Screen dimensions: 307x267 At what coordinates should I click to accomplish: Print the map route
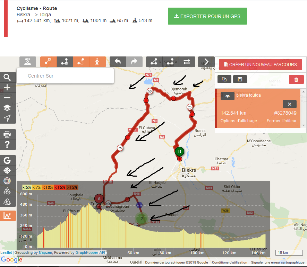pyautogui.click(x=7, y=134)
